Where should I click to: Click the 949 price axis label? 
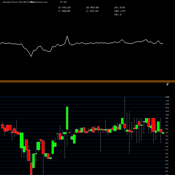[x=167, y=125]
